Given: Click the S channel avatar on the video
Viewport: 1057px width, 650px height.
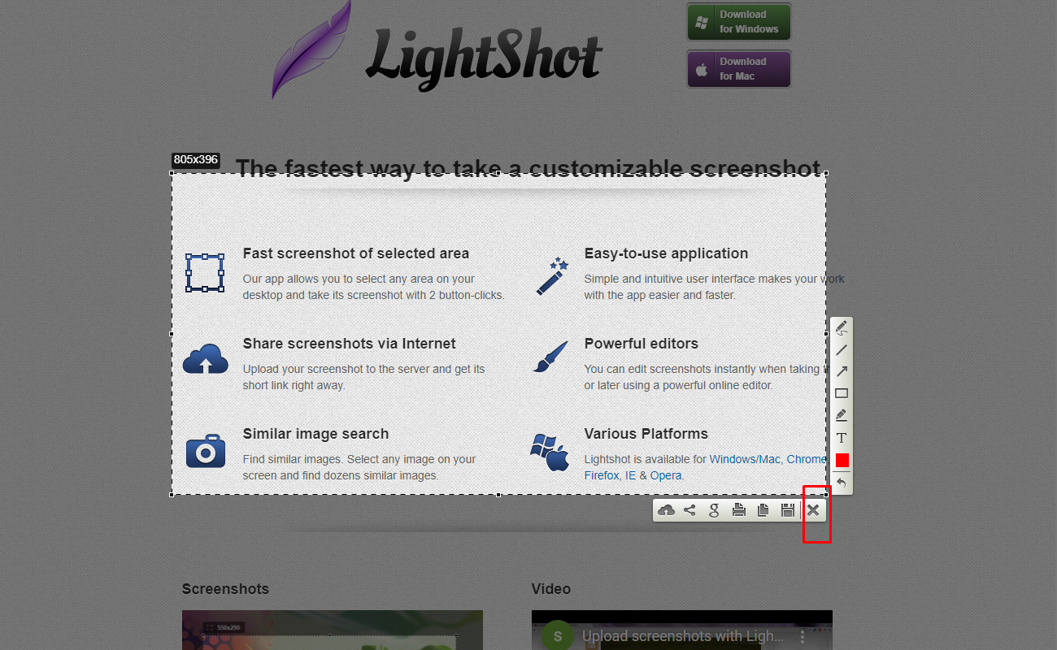Looking at the screenshot, I should pyautogui.click(x=558, y=636).
